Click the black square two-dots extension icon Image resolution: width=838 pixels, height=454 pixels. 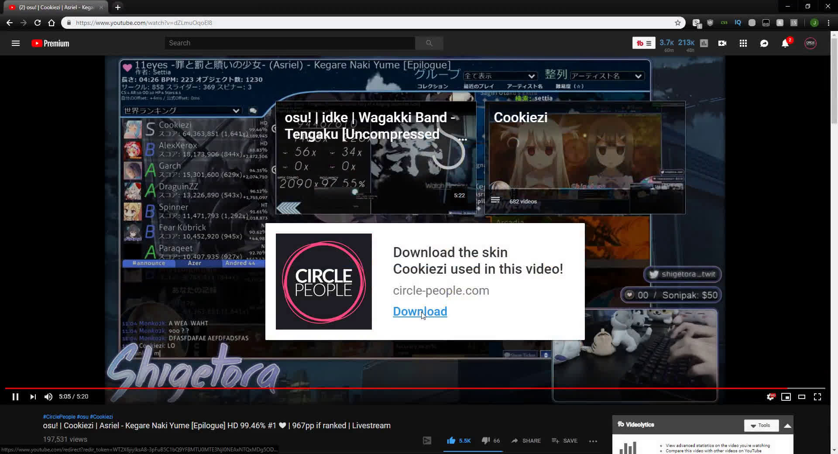pos(766,23)
